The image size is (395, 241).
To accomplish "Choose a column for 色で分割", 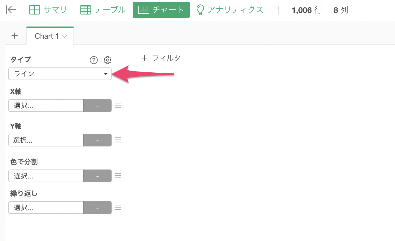I will (x=46, y=176).
